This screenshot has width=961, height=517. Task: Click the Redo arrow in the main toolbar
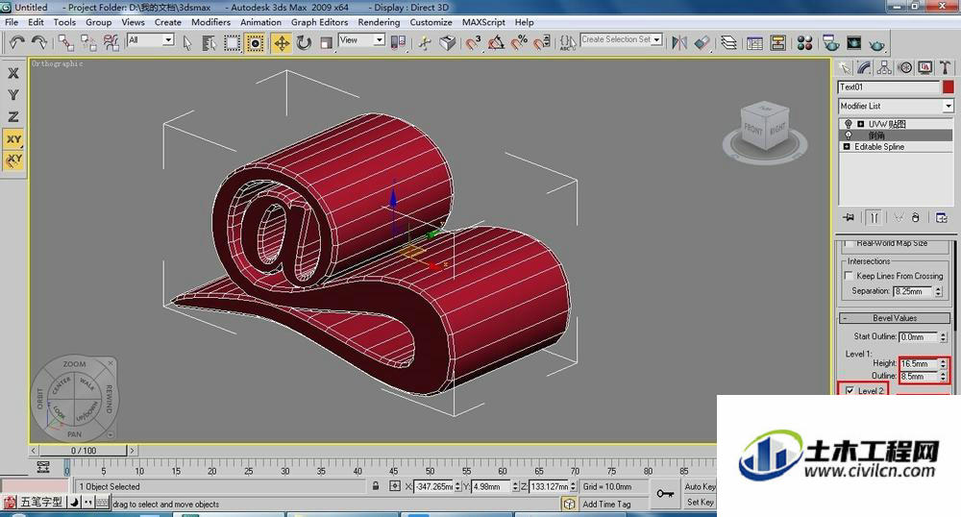pyautogui.click(x=39, y=42)
